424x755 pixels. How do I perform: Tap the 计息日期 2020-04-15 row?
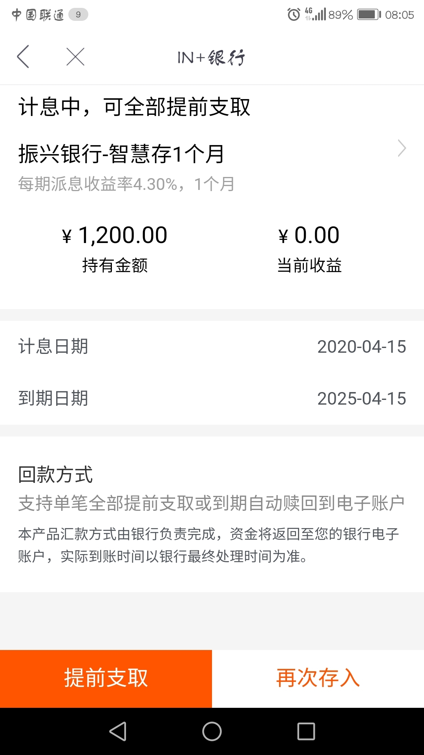212,346
